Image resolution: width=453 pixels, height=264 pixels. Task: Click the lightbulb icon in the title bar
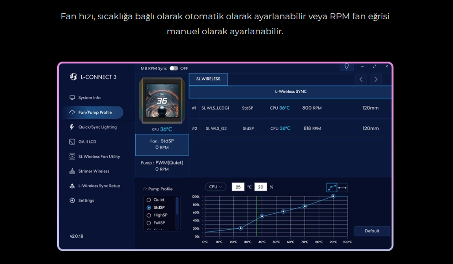pyautogui.click(x=347, y=67)
